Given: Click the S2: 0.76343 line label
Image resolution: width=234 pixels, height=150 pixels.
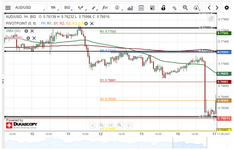Looking at the screenshot, I should [x=108, y=99].
